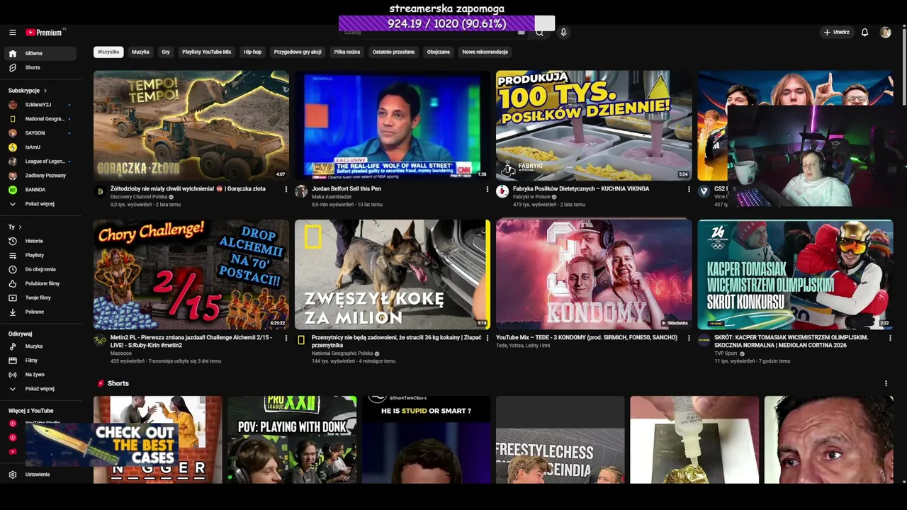Play the Gorączka złota dump truck thumbnail
Image resolution: width=907 pixels, height=510 pixels.
191,125
